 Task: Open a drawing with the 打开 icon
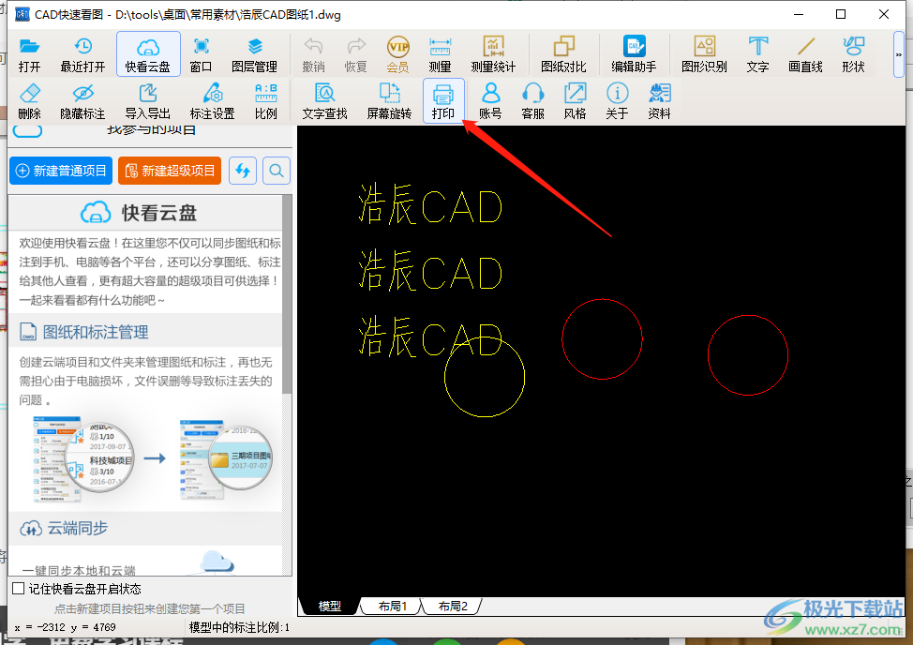coord(29,54)
